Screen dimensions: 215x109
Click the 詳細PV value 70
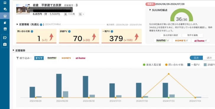tap(77, 39)
